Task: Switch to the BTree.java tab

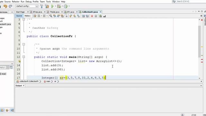Action: [x=37, y=12]
